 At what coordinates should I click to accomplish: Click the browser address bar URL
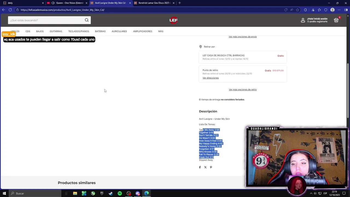[62, 10]
